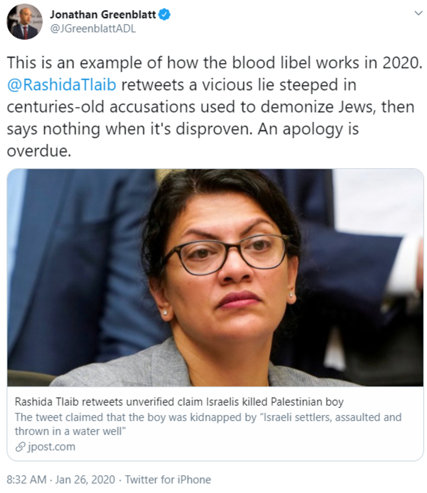Viewport: 427px width, 493px height.
Task: Click the phrase 'centuries-old accusations' in the tweet
Action: click(101, 107)
